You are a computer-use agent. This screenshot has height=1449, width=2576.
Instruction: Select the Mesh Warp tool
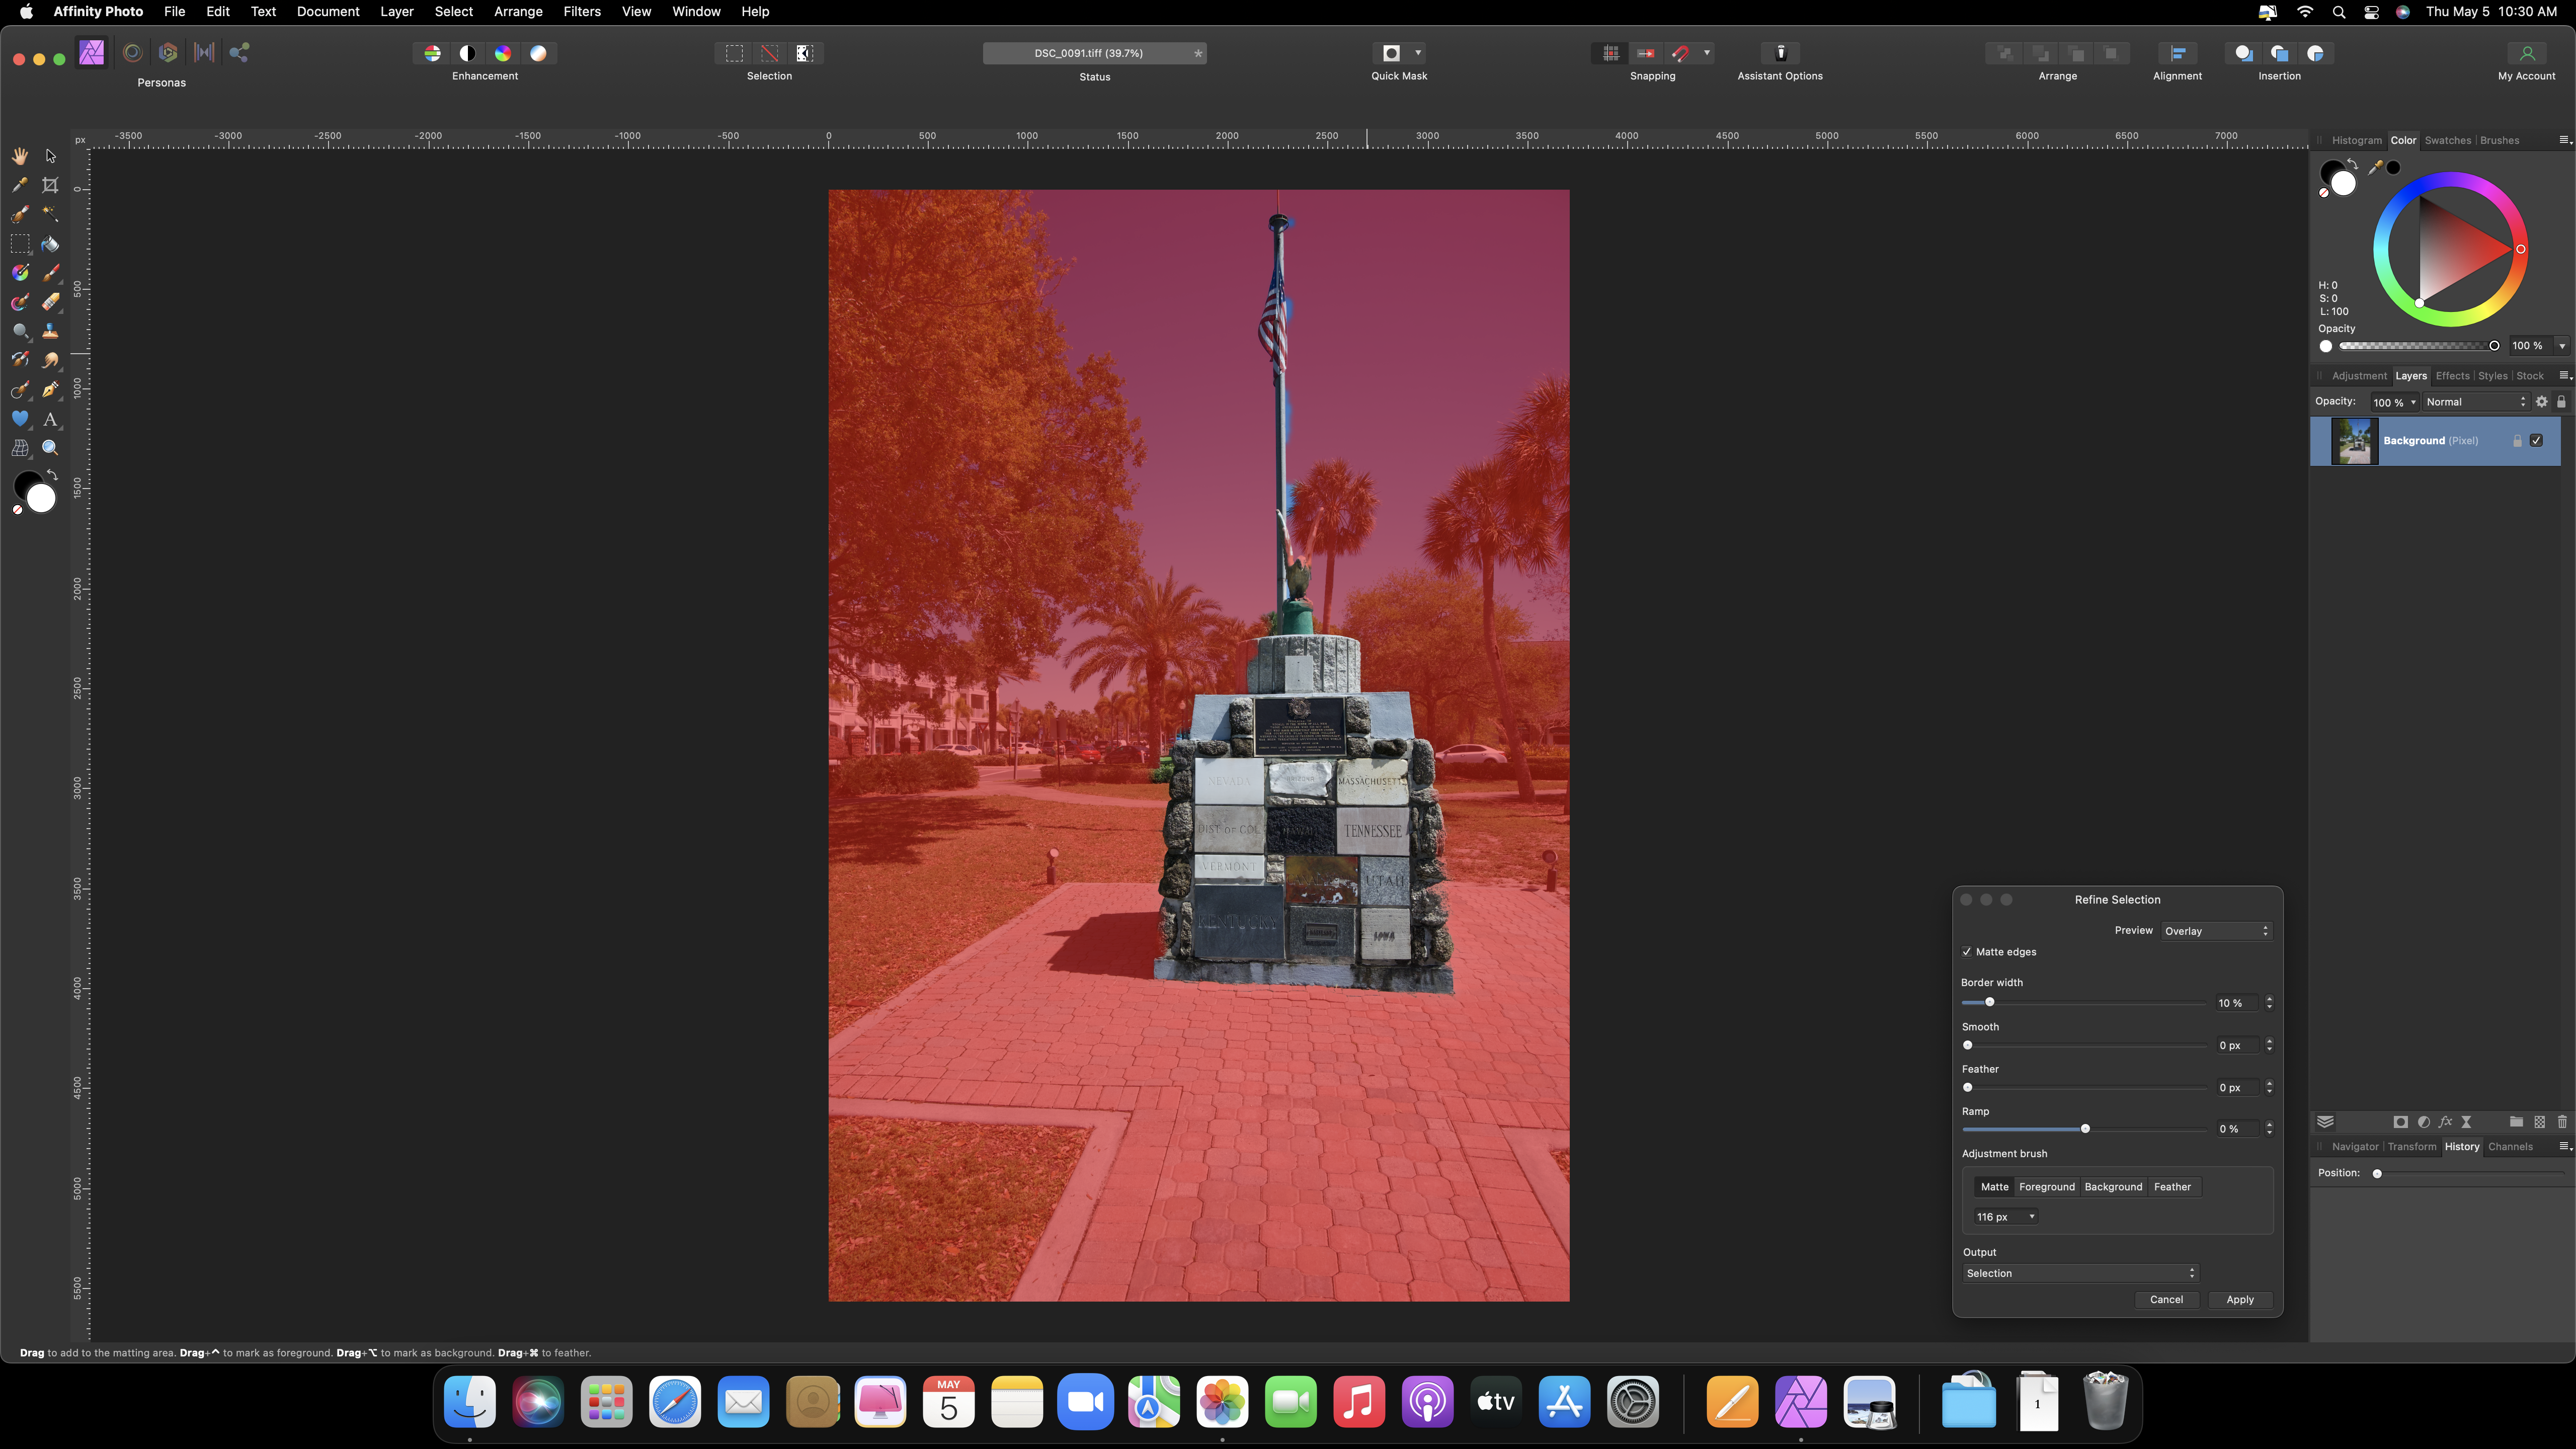20,448
